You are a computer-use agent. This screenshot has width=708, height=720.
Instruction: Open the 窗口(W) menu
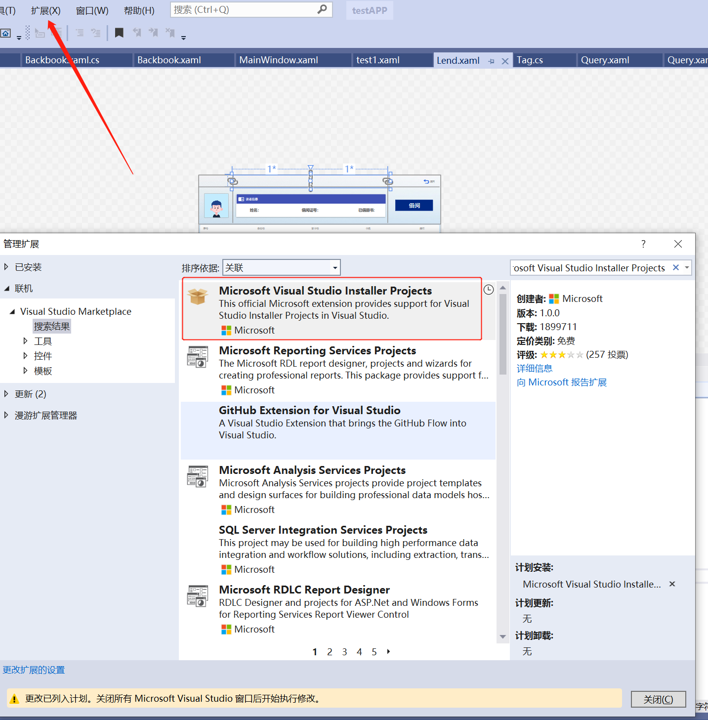tap(92, 10)
